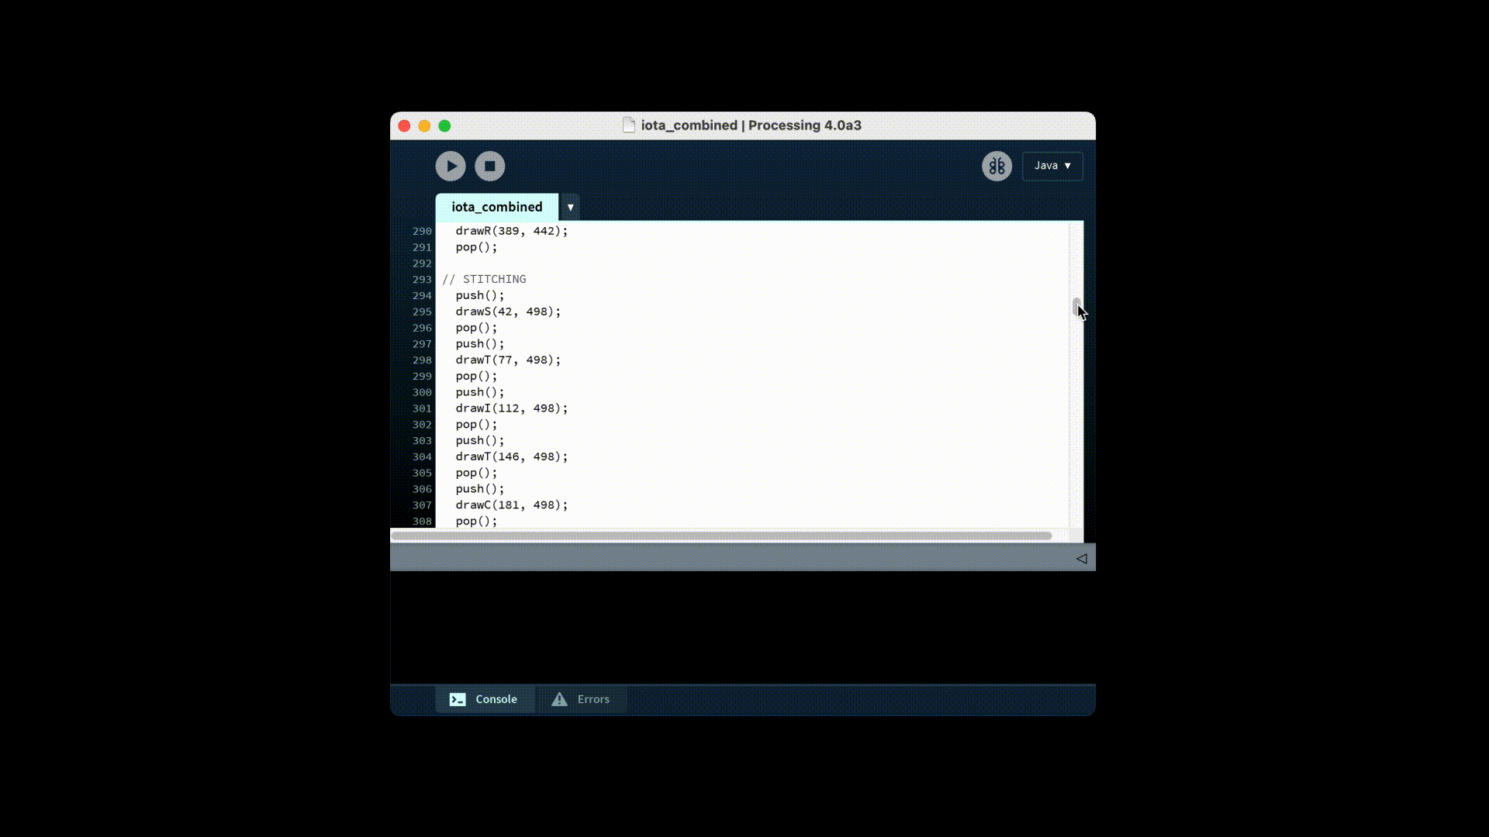Toggle the debugger butterfly icon
The width and height of the screenshot is (1489, 837).
coord(997,166)
